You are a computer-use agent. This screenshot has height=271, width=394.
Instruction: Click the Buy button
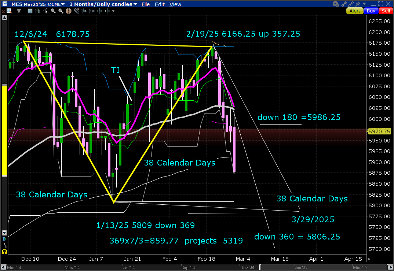(371, 11)
